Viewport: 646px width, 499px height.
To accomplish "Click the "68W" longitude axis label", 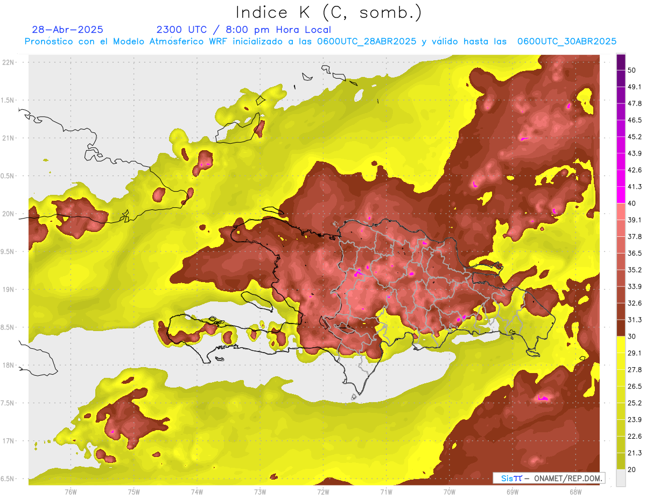I will [x=575, y=491].
